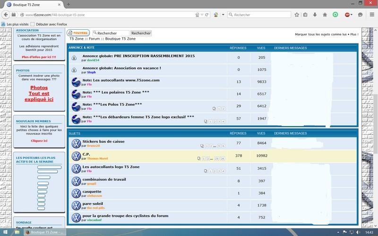This screenshot has height=236, width=378.
Task: Open author profile vincadonf
Action: click(x=94, y=220)
